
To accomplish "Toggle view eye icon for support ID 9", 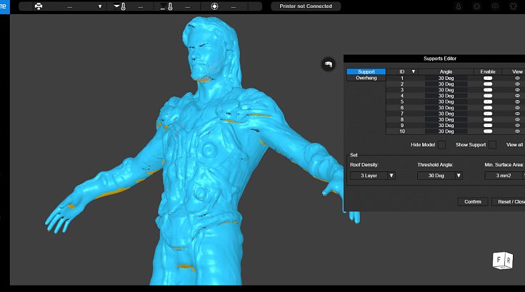I will coord(517,126).
